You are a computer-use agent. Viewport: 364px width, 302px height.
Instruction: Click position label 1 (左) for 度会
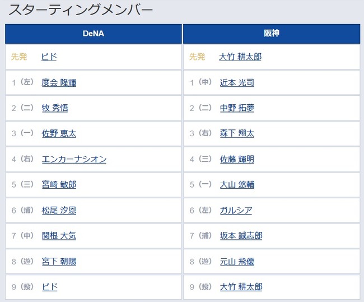23,82
